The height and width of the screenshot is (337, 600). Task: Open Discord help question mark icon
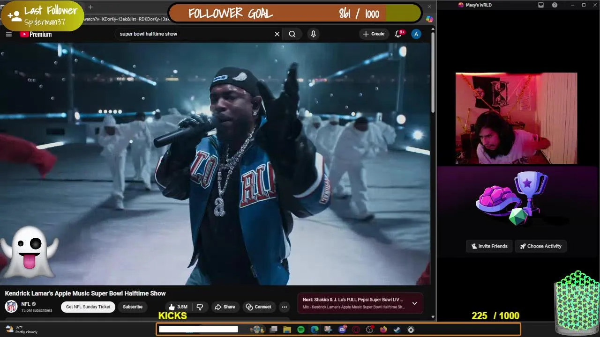pyautogui.click(x=555, y=5)
